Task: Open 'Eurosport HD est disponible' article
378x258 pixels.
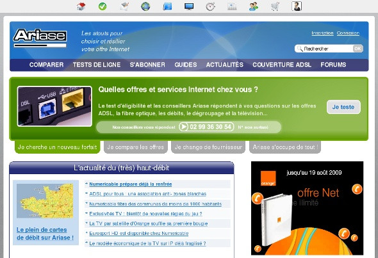Action: (x=138, y=234)
